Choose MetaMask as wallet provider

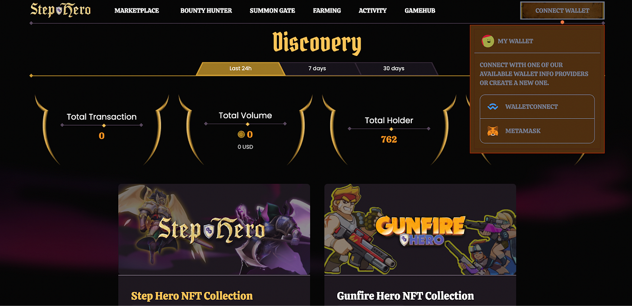[537, 131]
